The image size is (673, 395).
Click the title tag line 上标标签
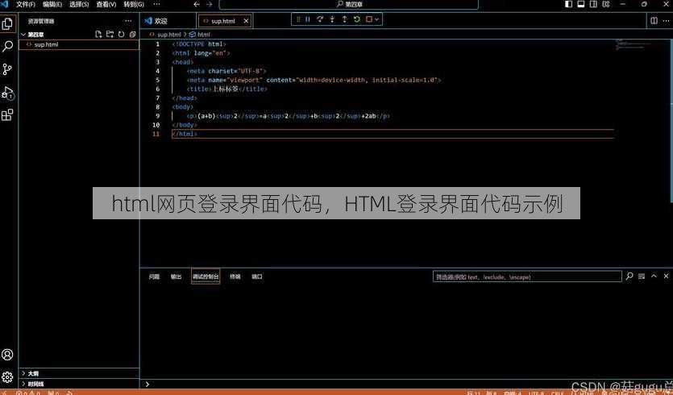click(227, 89)
